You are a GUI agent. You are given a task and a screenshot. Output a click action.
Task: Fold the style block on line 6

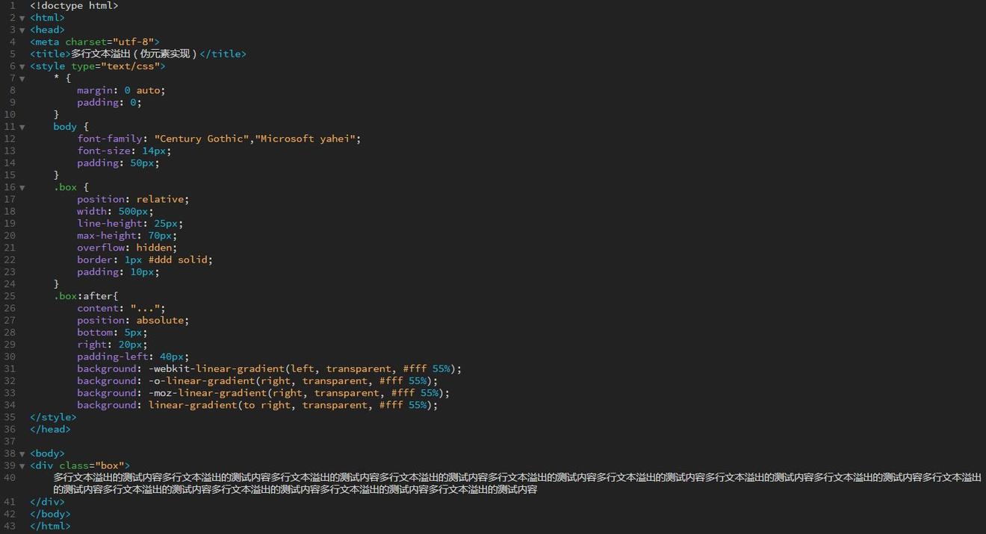[x=22, y=66]
